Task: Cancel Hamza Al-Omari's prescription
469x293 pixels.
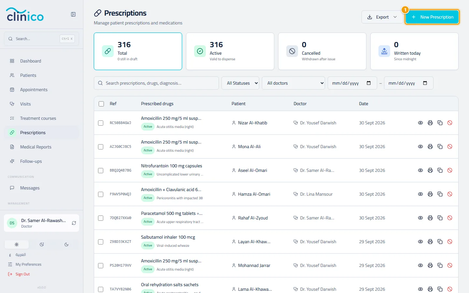Action: 450,194
